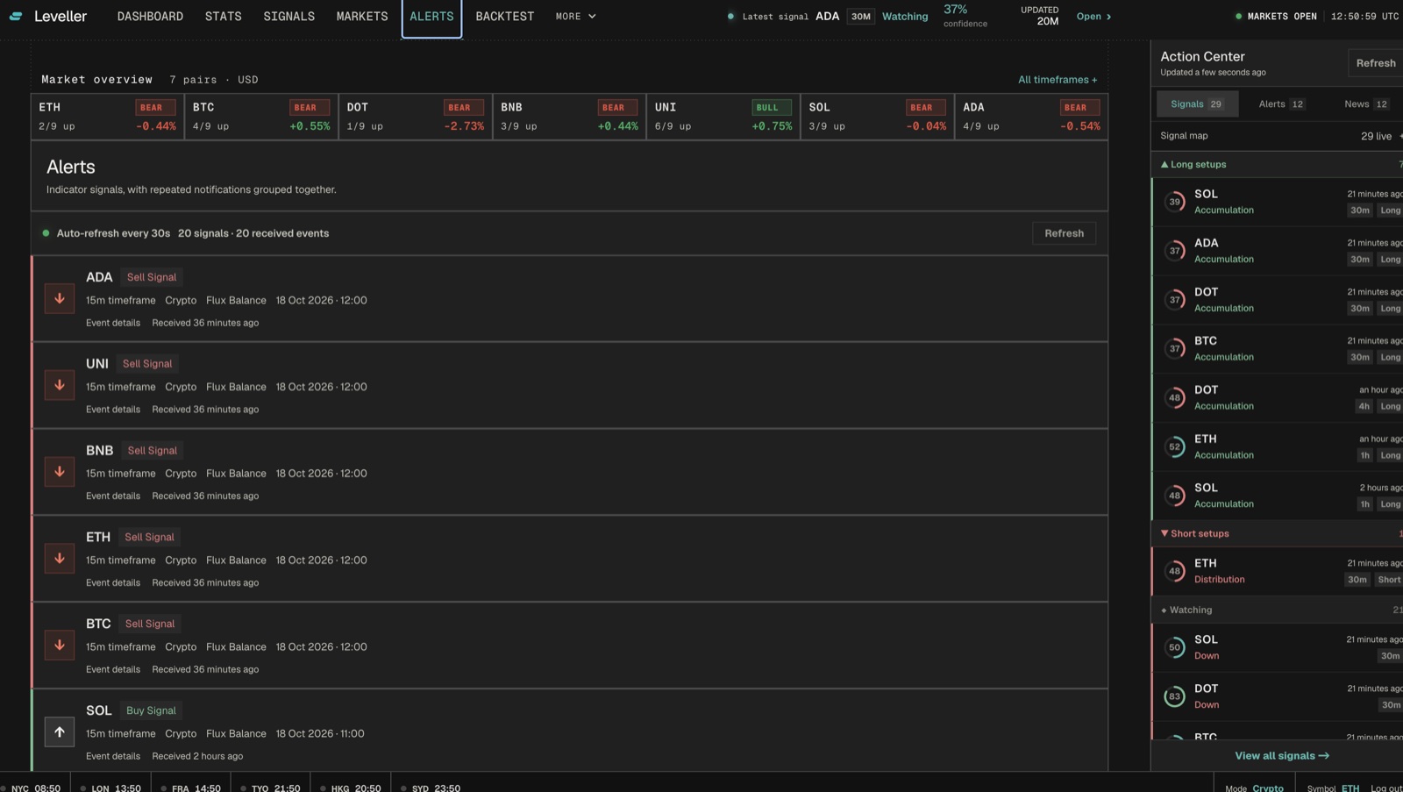Open the Markets page
Viewport: 1403px width, 792px height.
362,17
